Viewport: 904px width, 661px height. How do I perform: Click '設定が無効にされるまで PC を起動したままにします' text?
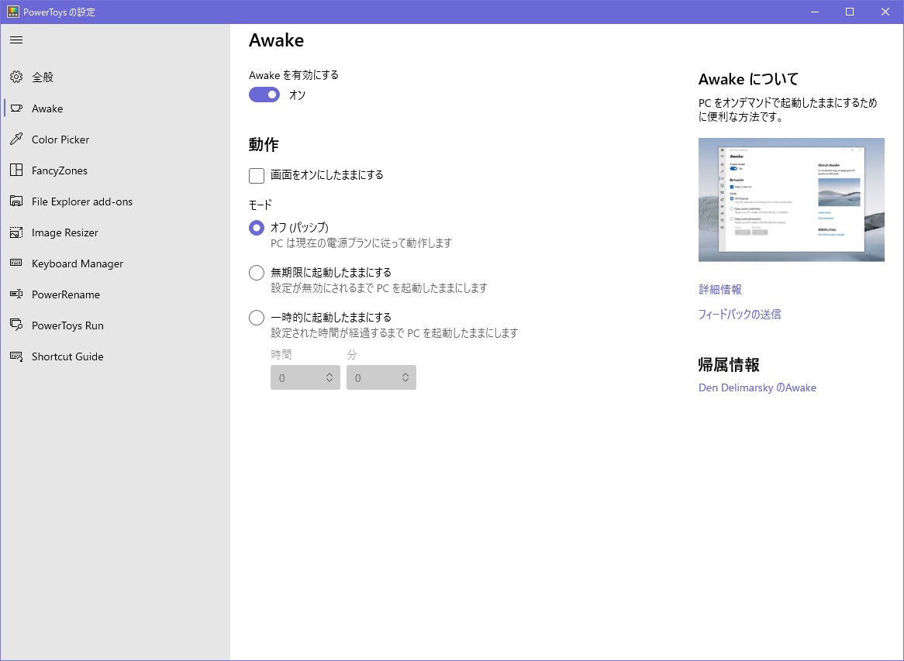tap(379, 287)
